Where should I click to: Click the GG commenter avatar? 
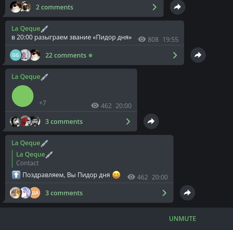[15, 55]
